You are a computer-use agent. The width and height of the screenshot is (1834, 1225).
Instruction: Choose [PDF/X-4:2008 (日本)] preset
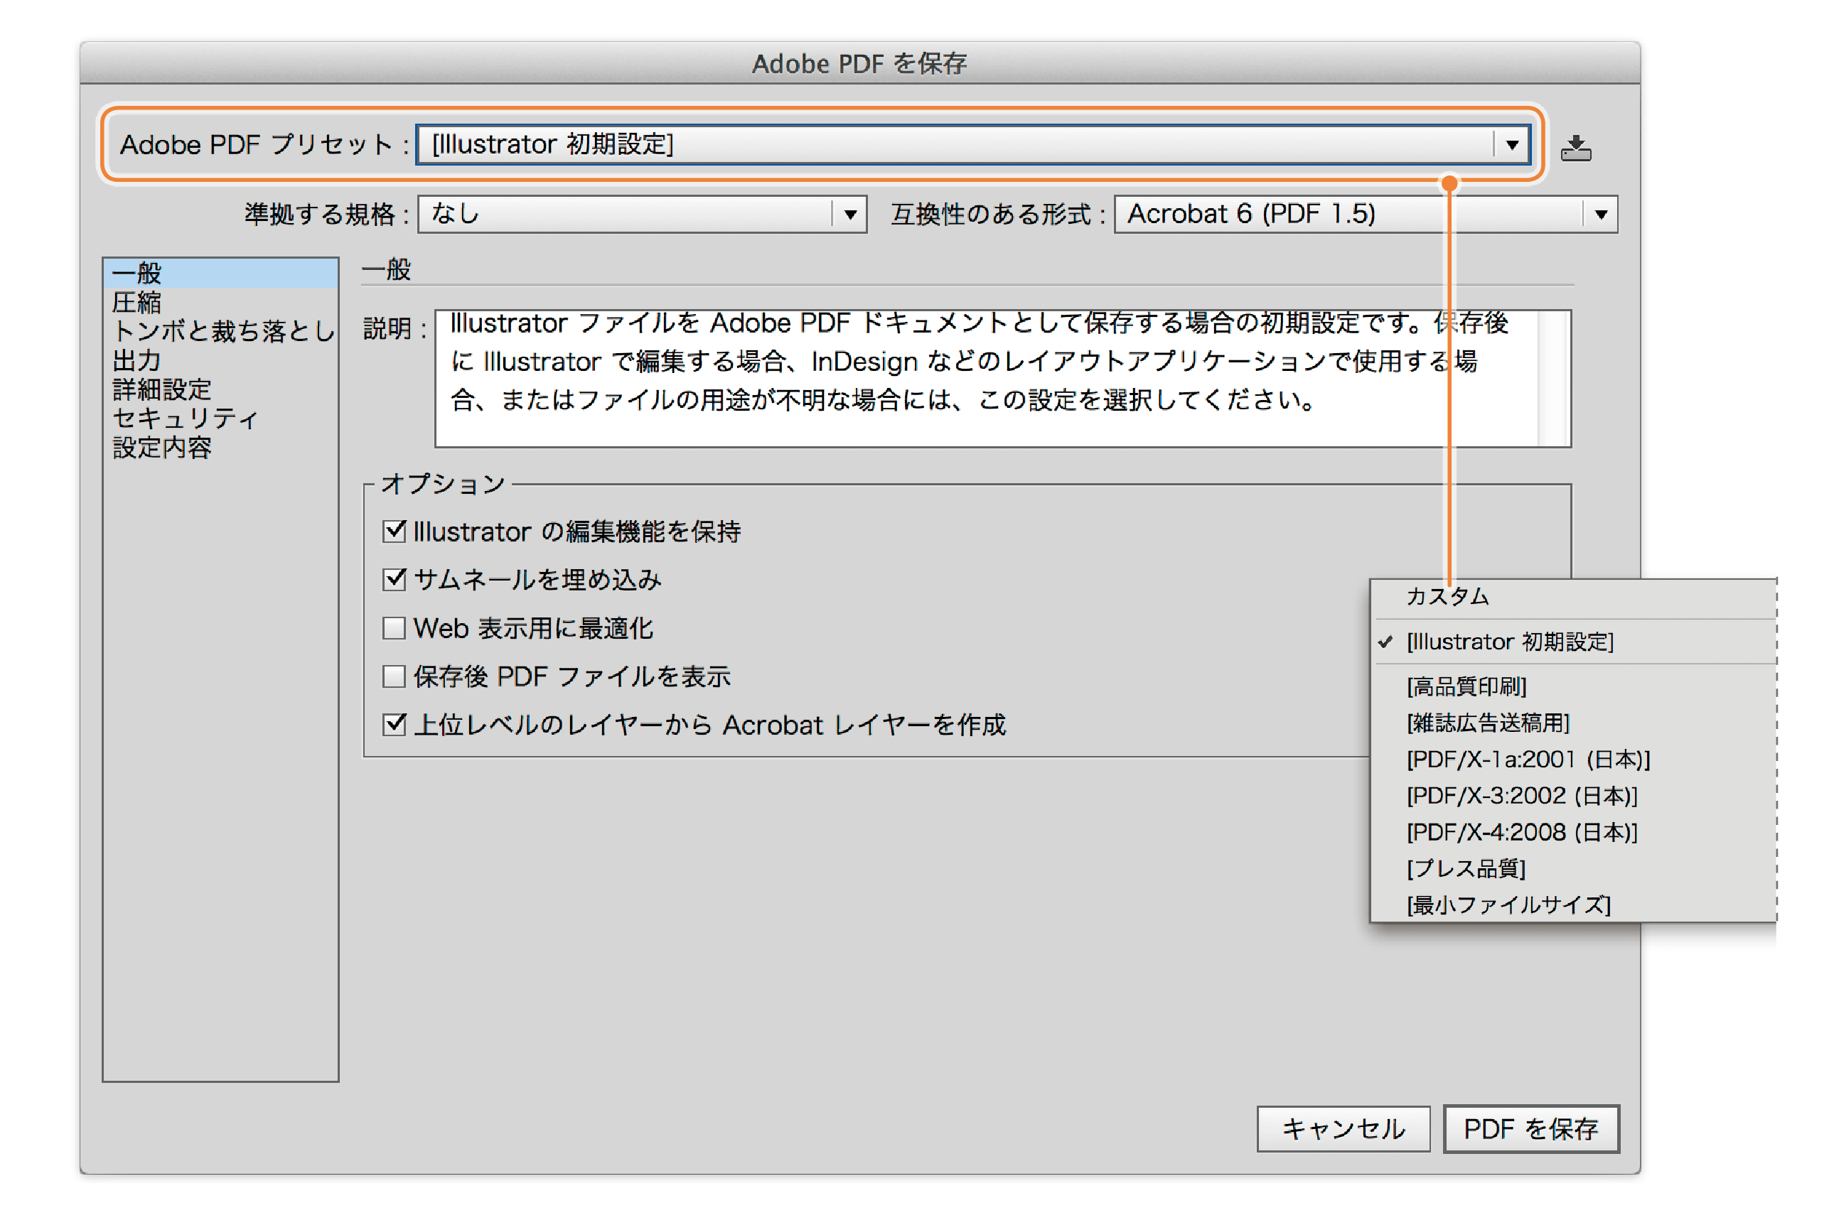click(x=1572, y=833)
